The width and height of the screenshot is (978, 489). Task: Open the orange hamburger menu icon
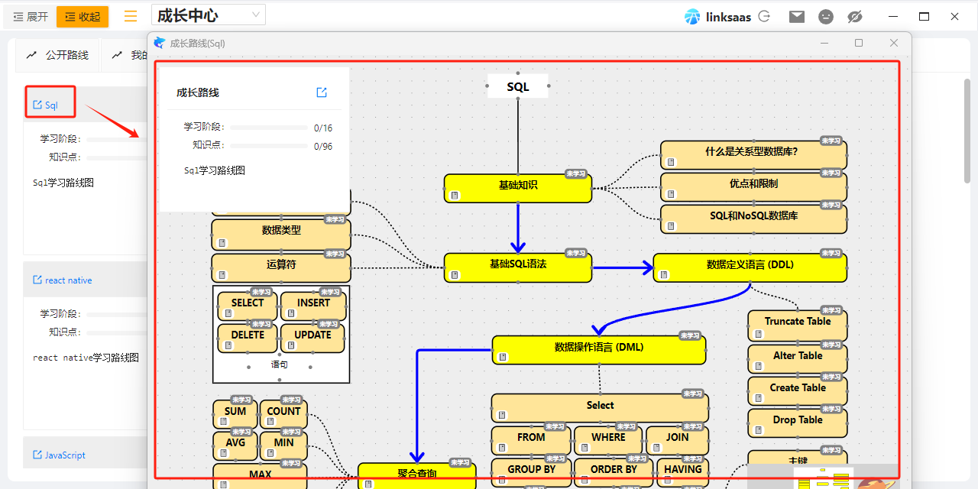pos(131,16)
